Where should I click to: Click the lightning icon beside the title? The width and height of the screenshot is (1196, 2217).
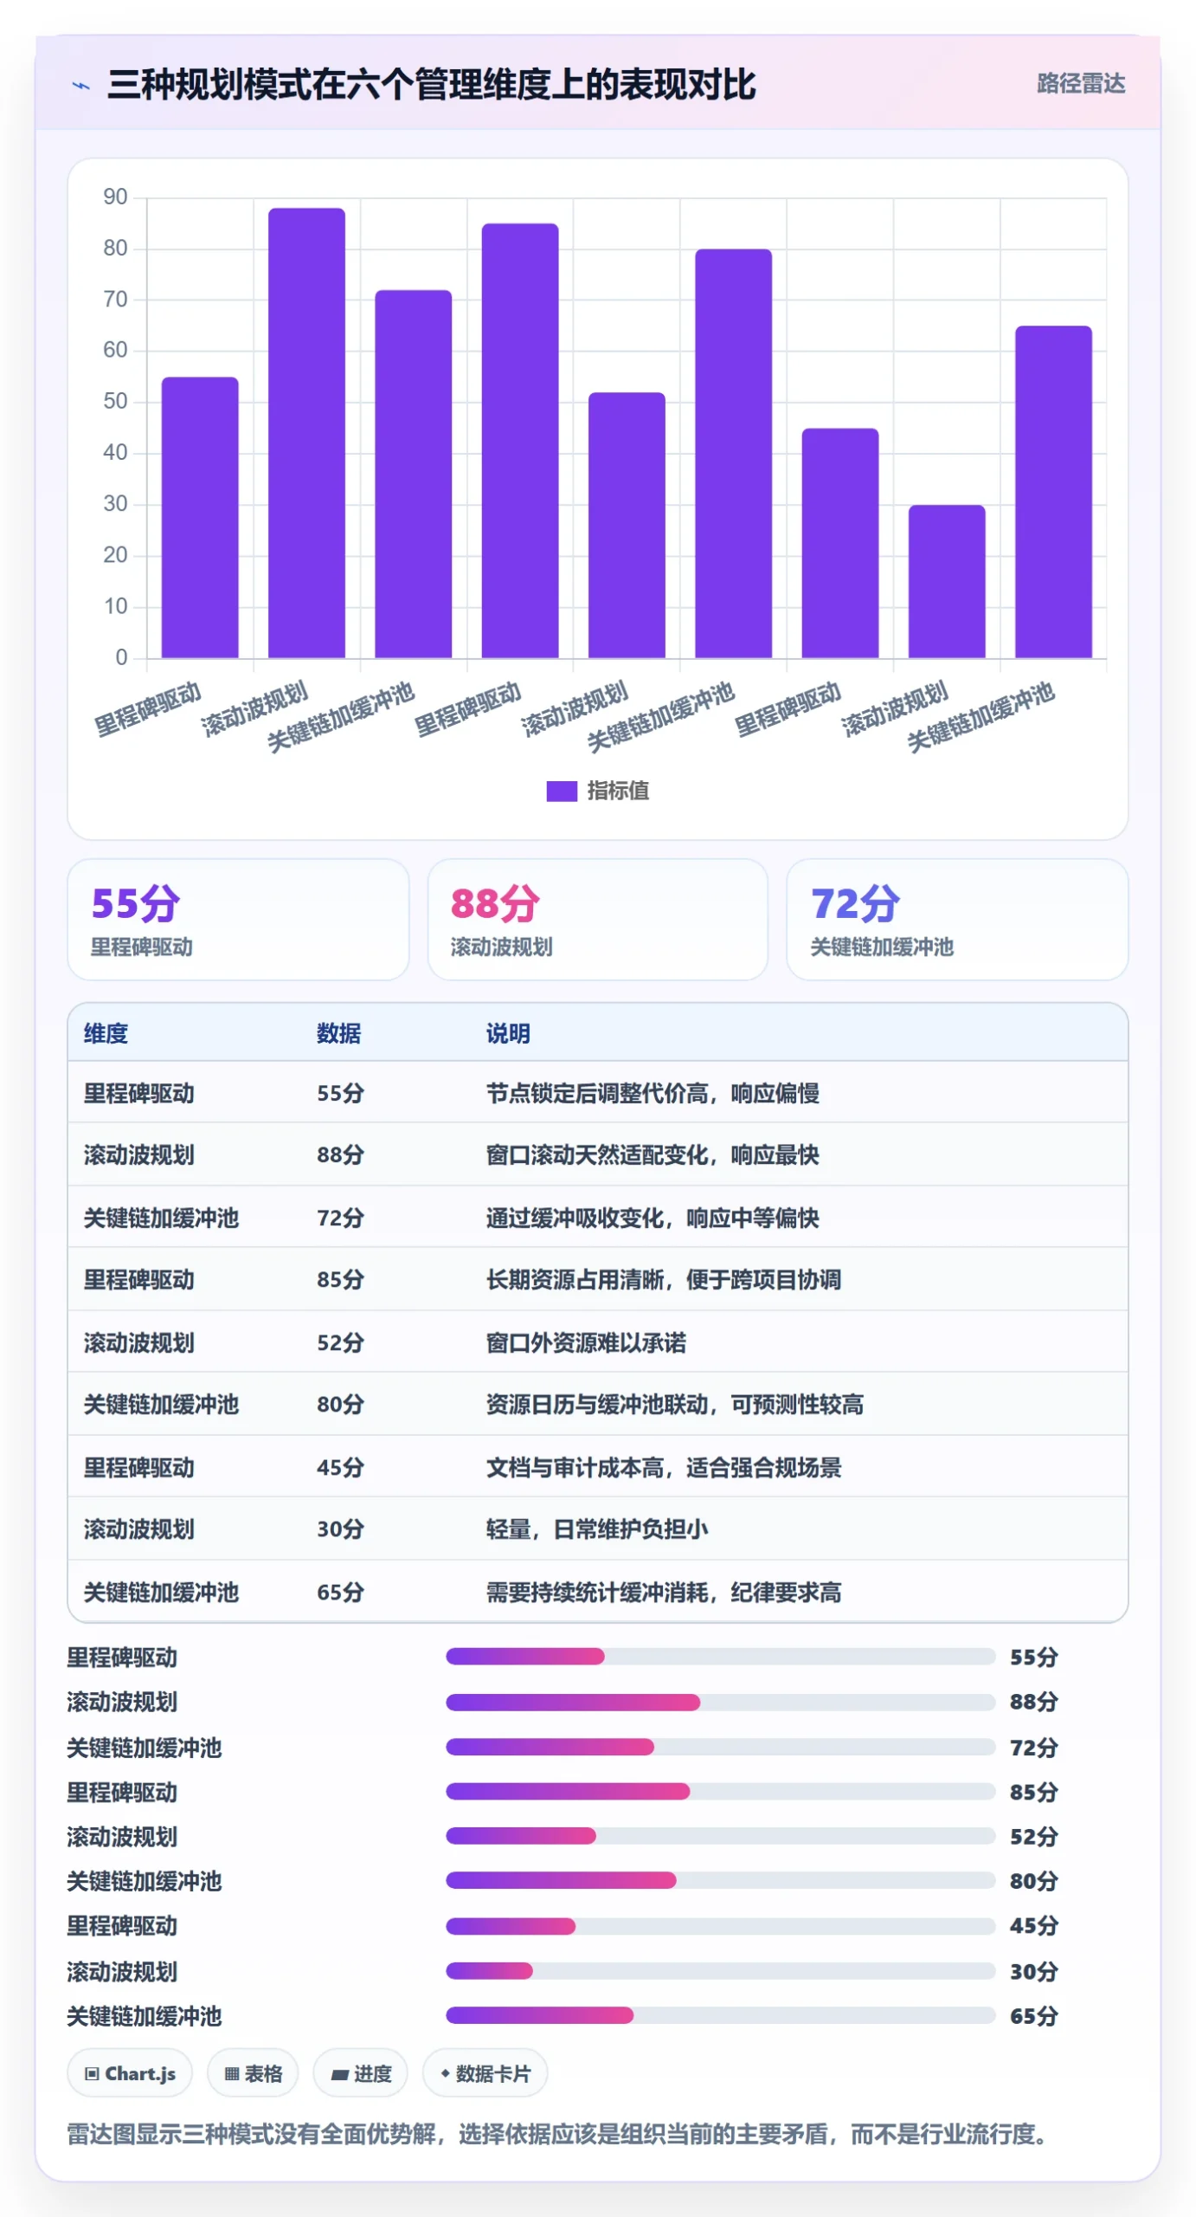[x=80, y=85]
